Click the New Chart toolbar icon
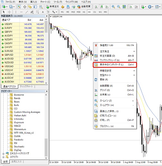The width and height of the screenshot is (162, 166). click(x=4, y=7)
